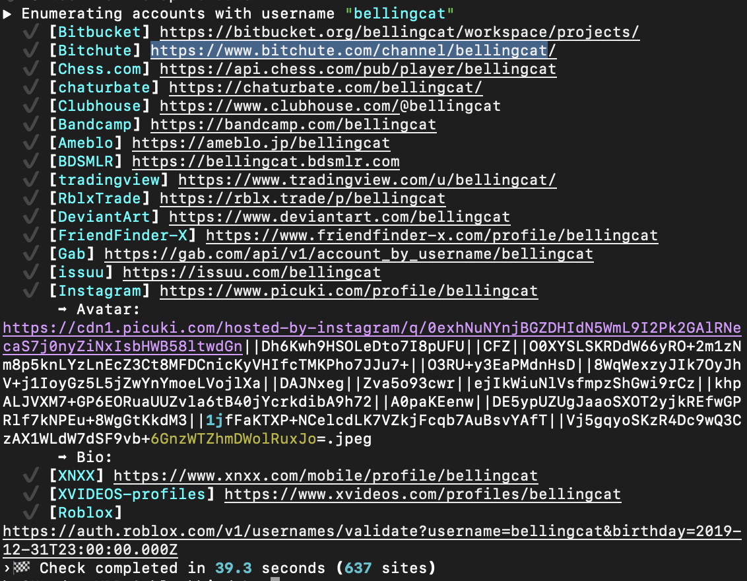747x581 pixels.
Task: Click the [Gab] site label
Action: (x=72, y=254)
